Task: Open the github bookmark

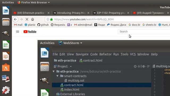Action: pos(43,25)
